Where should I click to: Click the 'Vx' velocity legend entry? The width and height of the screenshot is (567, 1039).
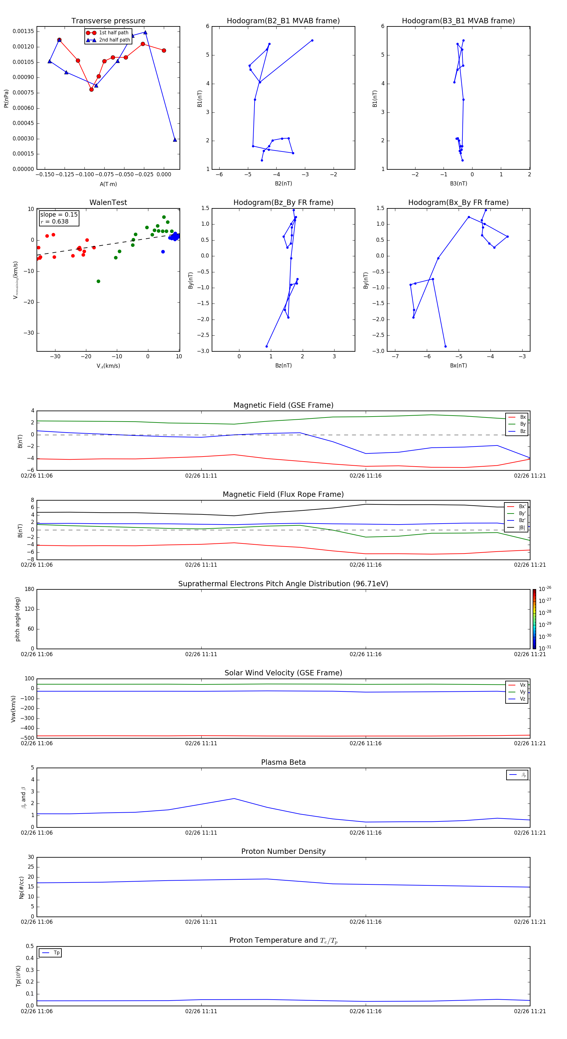click(x=517, y=685)
